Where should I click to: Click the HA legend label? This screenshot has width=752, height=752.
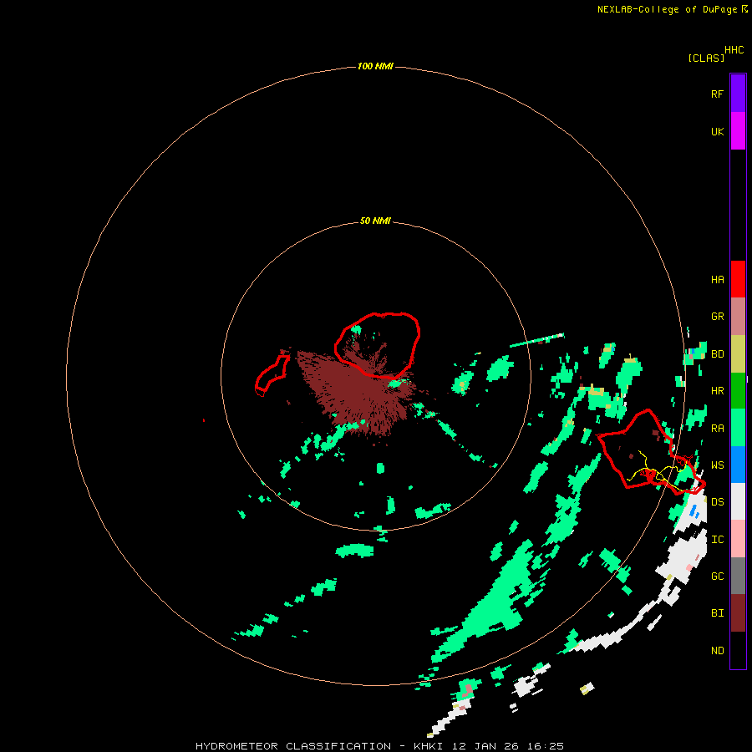click(x=717, y=280)
